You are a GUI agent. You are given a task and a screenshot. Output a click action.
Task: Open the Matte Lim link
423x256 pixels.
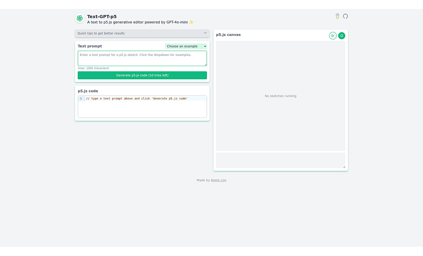click(x=218, y=180)
